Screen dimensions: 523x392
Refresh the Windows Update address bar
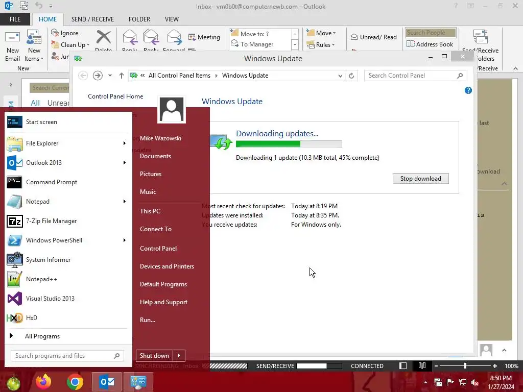351,76
